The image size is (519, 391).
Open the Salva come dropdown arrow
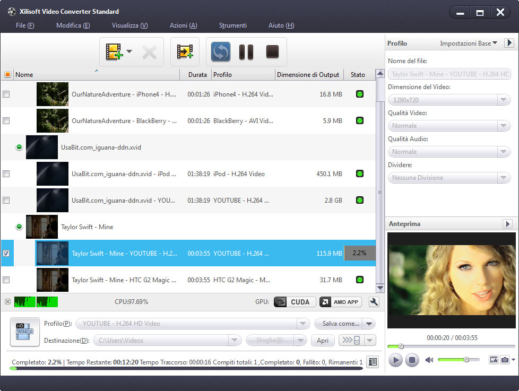pos(369,324)
